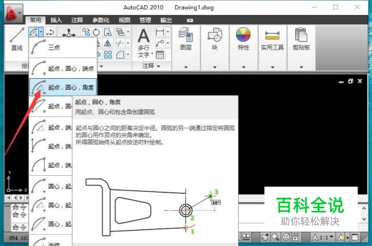This screenshot has width=372, height=246.
Task: Restore the drawing window with inner restore button
Action: point(350,82)
